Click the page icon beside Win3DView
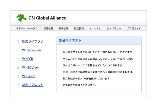Image resolution: width=157 pixels, height=108 pixels. pos(18,68)
